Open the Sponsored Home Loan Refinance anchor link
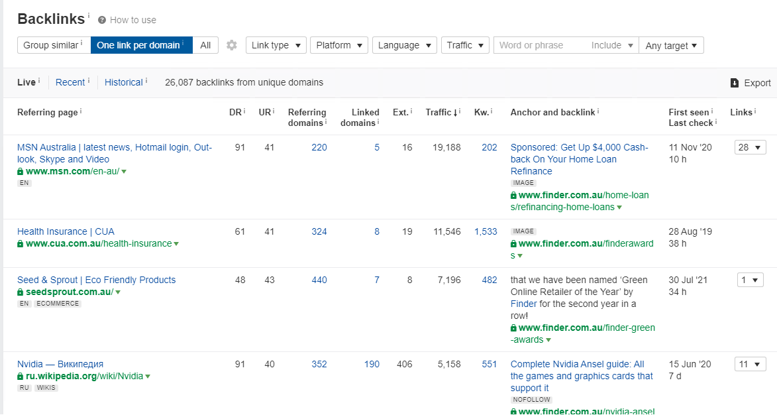Viewport: 777px width, 419px height. tap(580, 159)
